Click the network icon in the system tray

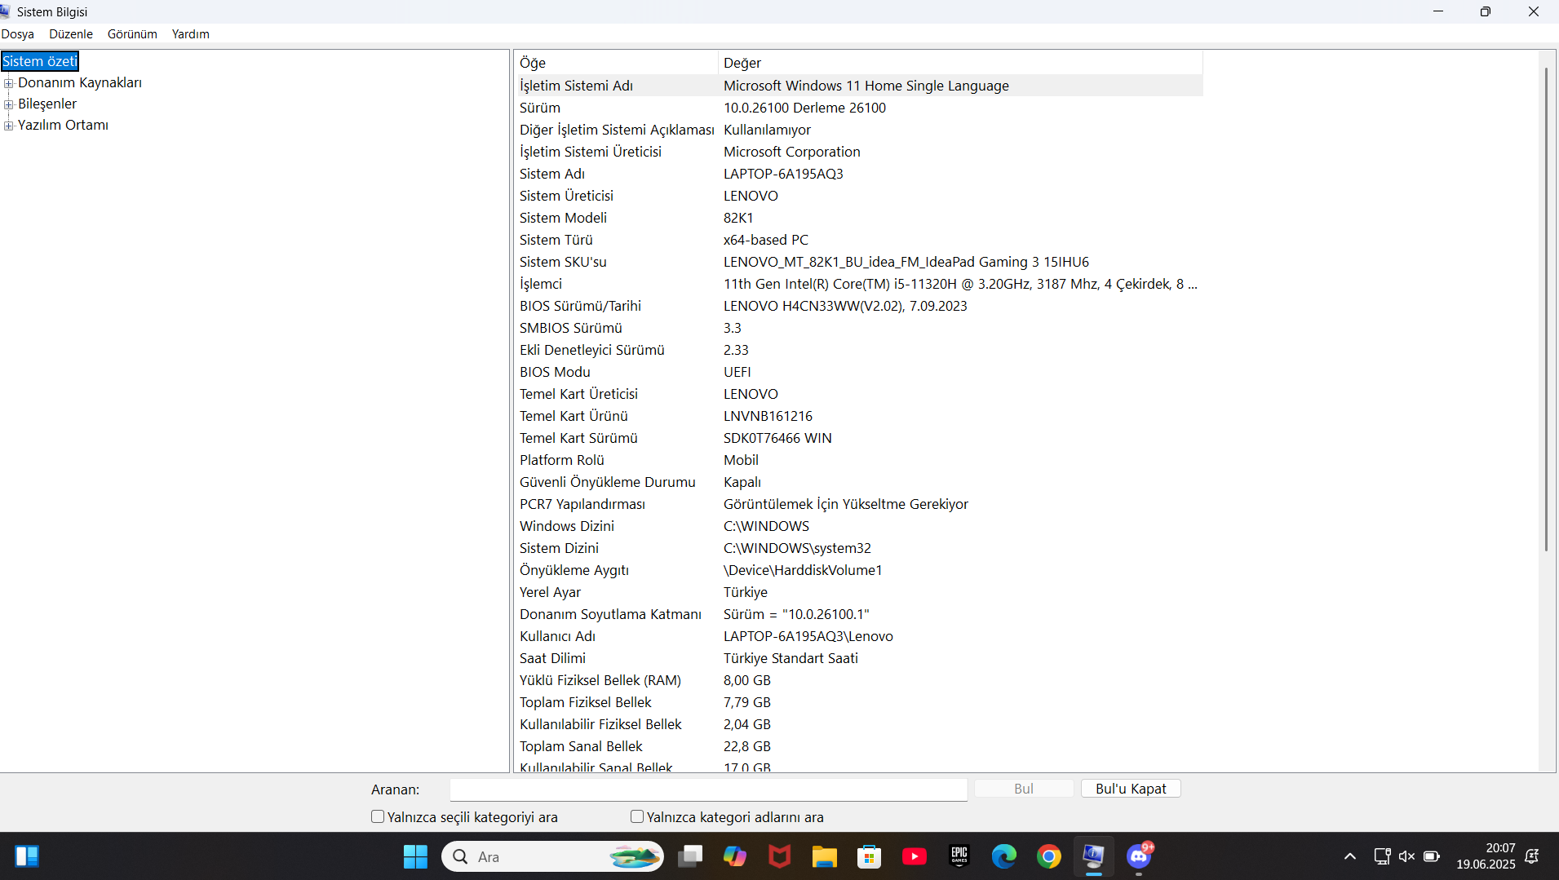pos(1382,856)
